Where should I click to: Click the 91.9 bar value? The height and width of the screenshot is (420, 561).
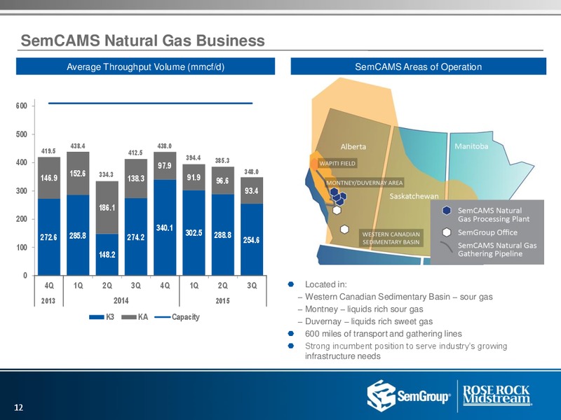point(194,177)
